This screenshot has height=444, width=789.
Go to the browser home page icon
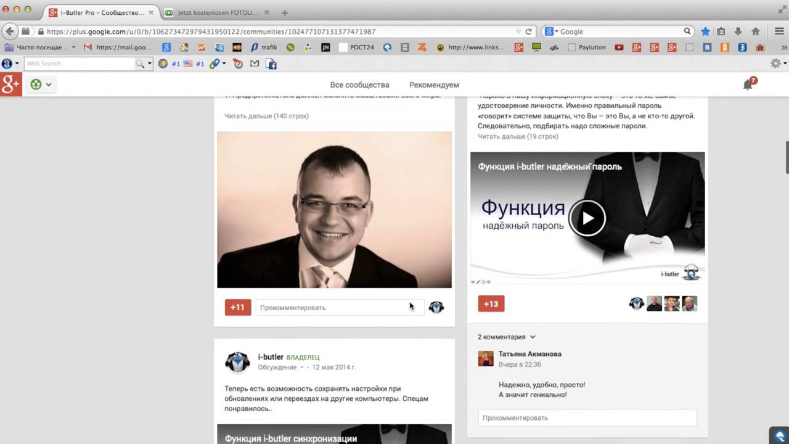coord(756,31)
